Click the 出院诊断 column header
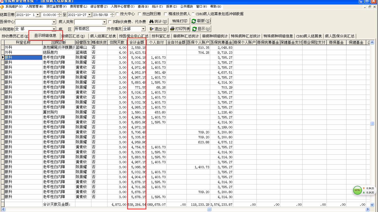Viewport: 378px width, 212px height. pyautogui.click(x=59, y=42)
